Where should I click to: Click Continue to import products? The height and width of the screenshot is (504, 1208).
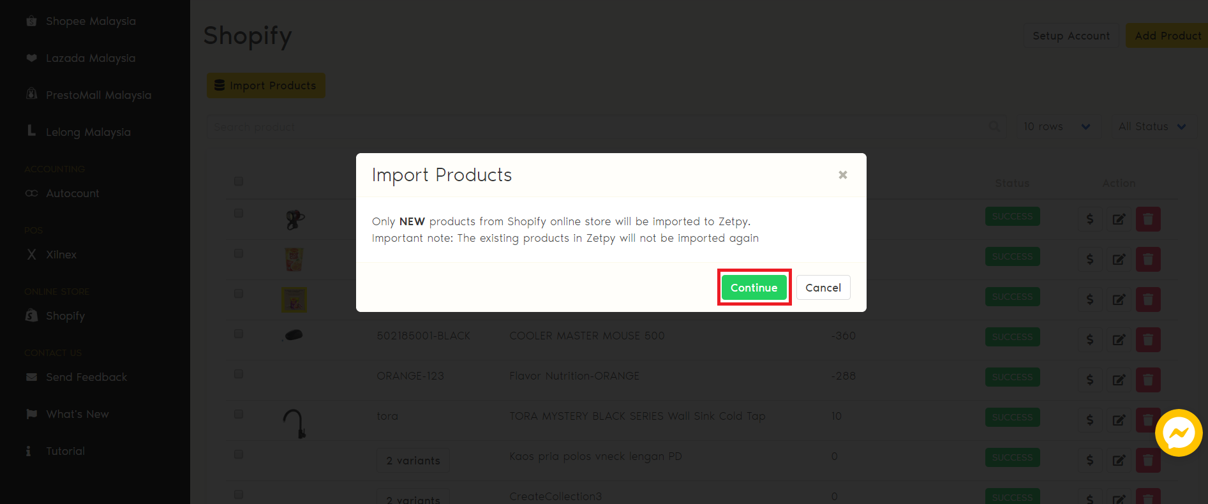tap(754, 288)
